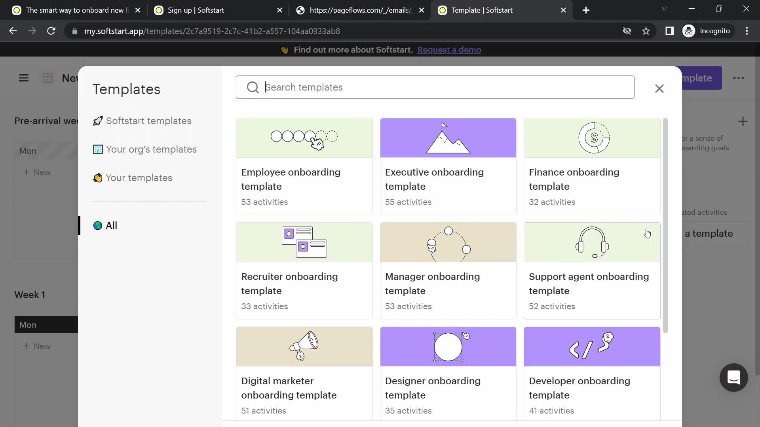
Task: Select the All filter tab
Action: [x=111, y=225]
